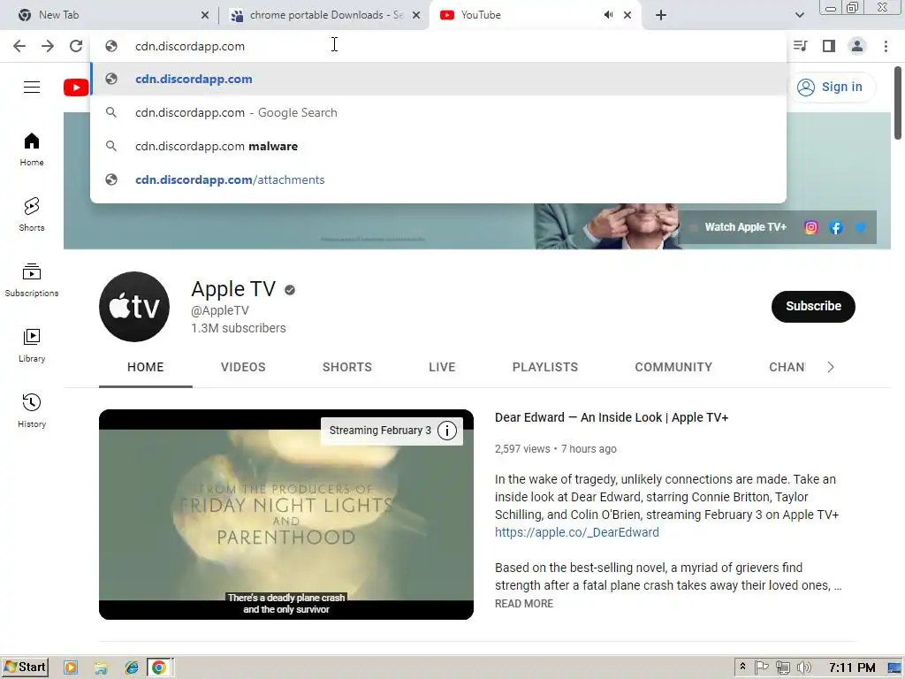
Task: Open Chrome media controls icon
Action: pyautogui.click(x=800, y=46)
